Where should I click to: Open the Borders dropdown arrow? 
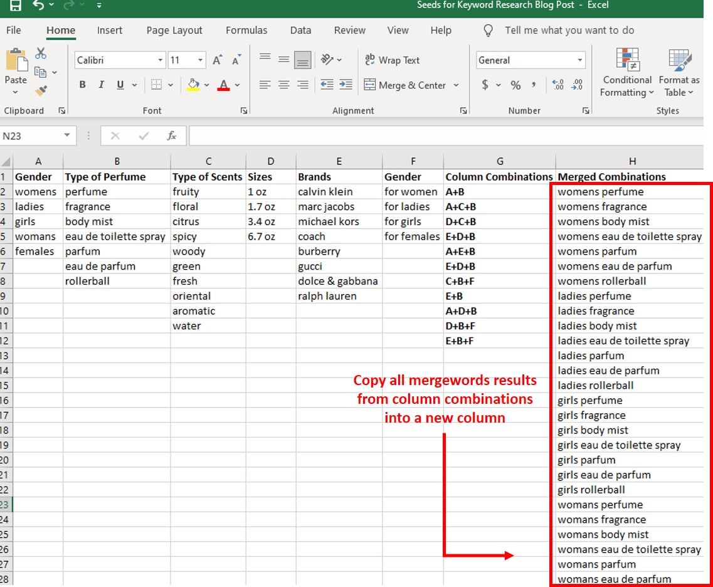click(171, 85)
